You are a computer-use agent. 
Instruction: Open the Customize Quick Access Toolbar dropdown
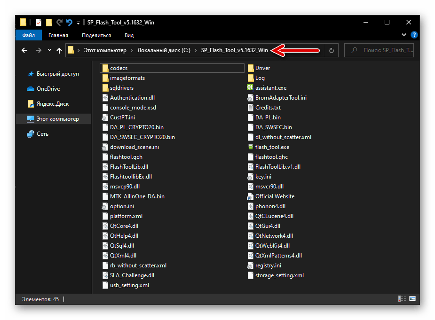78,23
